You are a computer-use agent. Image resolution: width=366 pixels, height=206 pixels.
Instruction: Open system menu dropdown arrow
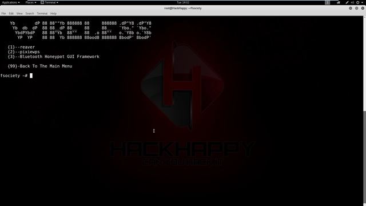(363, 2)
